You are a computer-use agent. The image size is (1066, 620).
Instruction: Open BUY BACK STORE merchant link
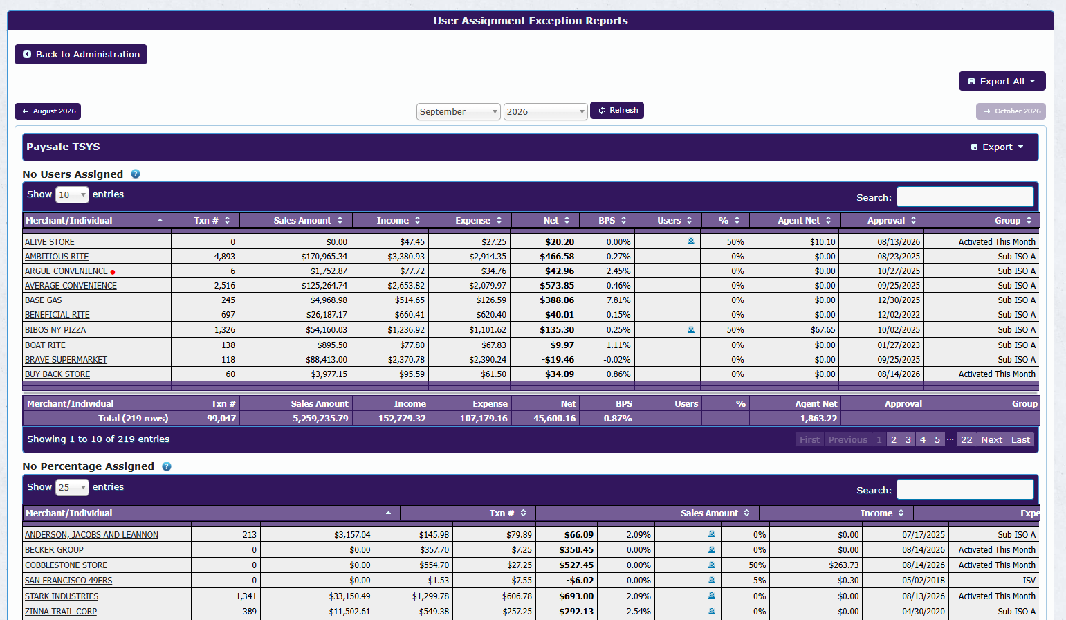pyautogui.click(x=57, y=374)
